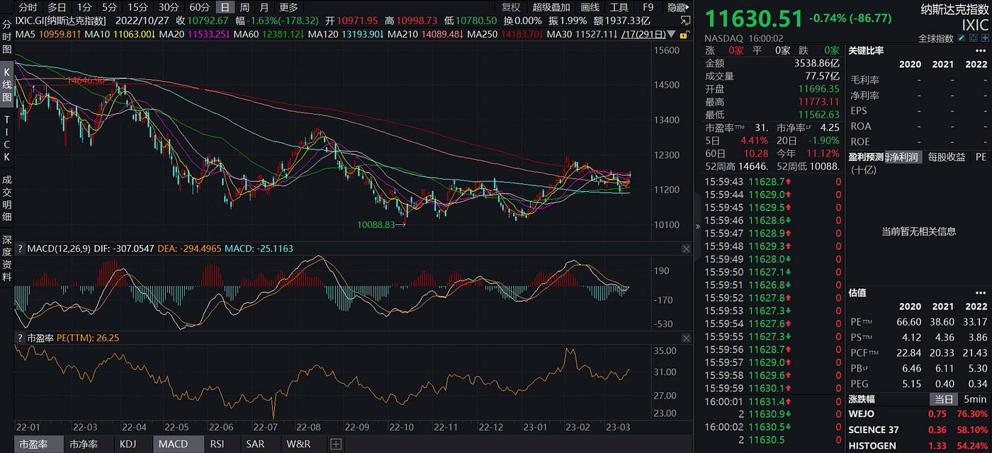Image resolution: width=992 pixels, height=453 pixels.
Task: Select the 1分 one-minute period
Action: click(x=84, y=7)
